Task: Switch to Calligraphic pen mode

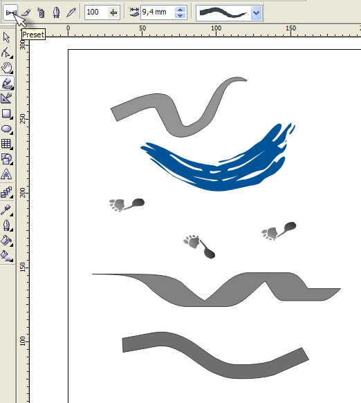Action: pos(56,12)
